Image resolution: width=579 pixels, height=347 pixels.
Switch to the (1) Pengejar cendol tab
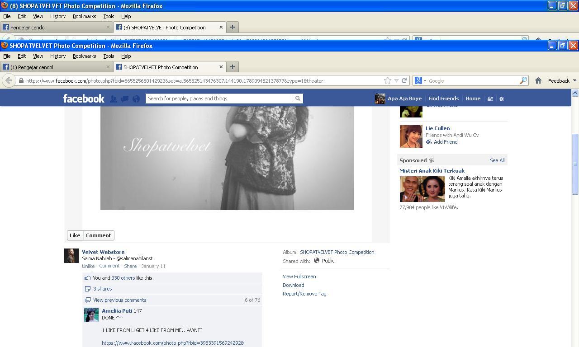tap(56, 67)
